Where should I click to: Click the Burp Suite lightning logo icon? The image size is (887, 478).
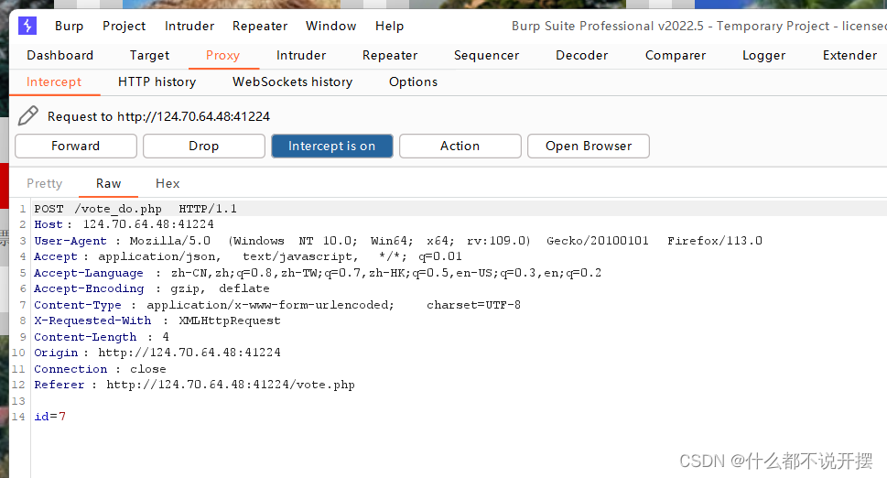point(27,26)
